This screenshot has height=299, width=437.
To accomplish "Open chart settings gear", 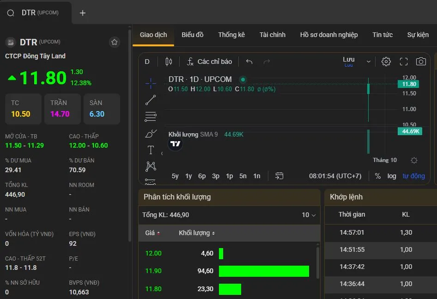I will click(x=386, y=62).
